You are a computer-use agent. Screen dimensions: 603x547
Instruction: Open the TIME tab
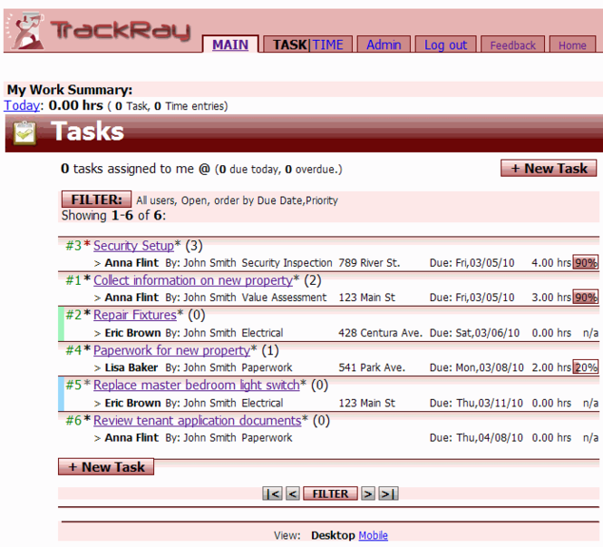point(328,44)
